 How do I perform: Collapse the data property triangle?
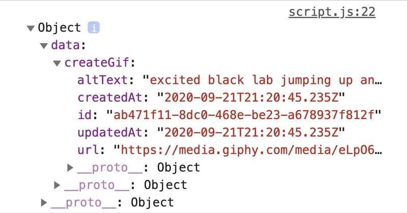(x=44, y=46)
